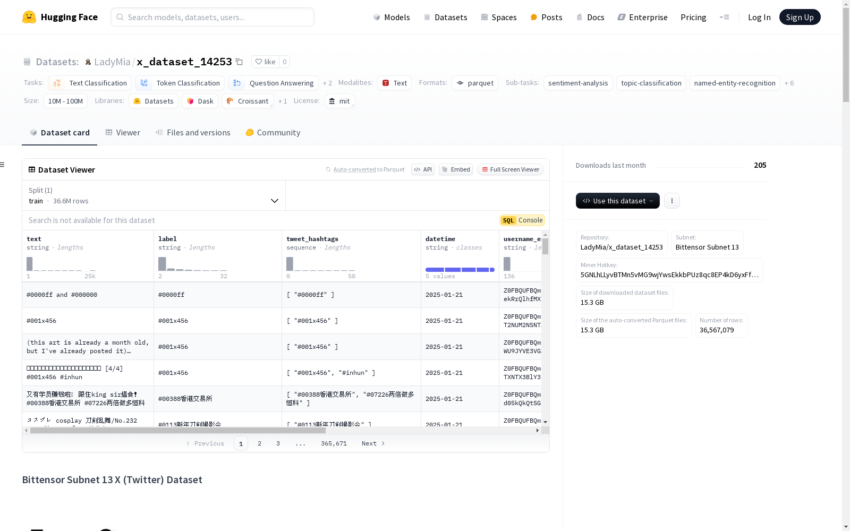This screenshot has width=850, height=531.
Task: Go to Models in the top nav
Action: click(392, 17)
